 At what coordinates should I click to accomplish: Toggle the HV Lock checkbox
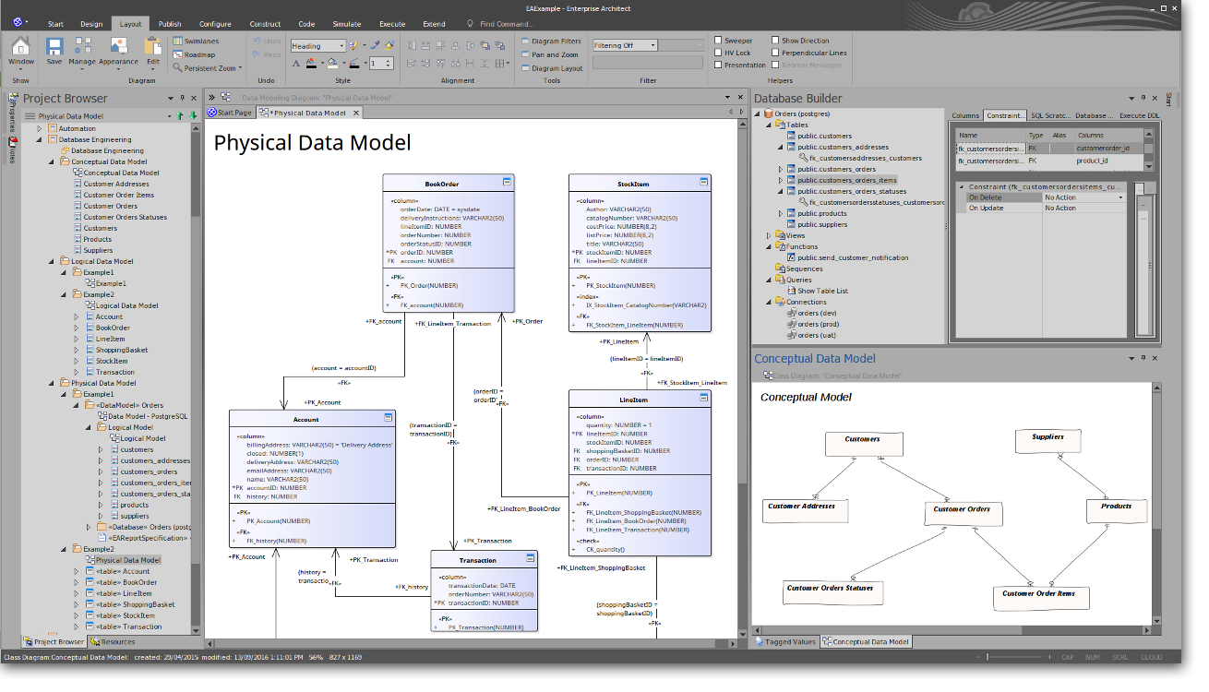718,53
